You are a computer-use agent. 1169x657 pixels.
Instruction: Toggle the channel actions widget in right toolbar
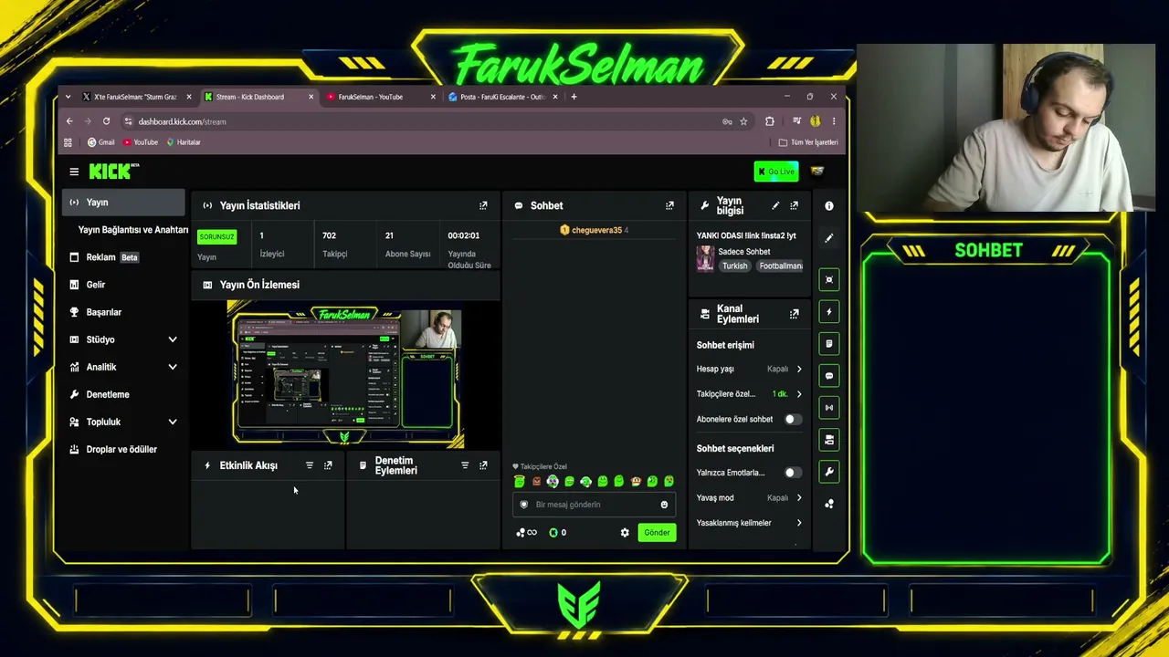click(x=829, y=440)
